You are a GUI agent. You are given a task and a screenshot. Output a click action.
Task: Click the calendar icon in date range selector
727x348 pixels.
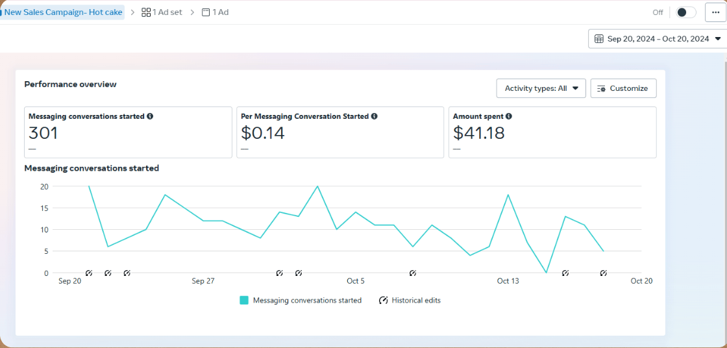pyautogui.click(x=599, y=39)
